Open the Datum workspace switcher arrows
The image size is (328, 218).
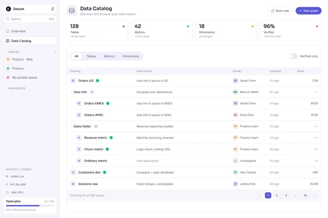click(x=52, y=9)
